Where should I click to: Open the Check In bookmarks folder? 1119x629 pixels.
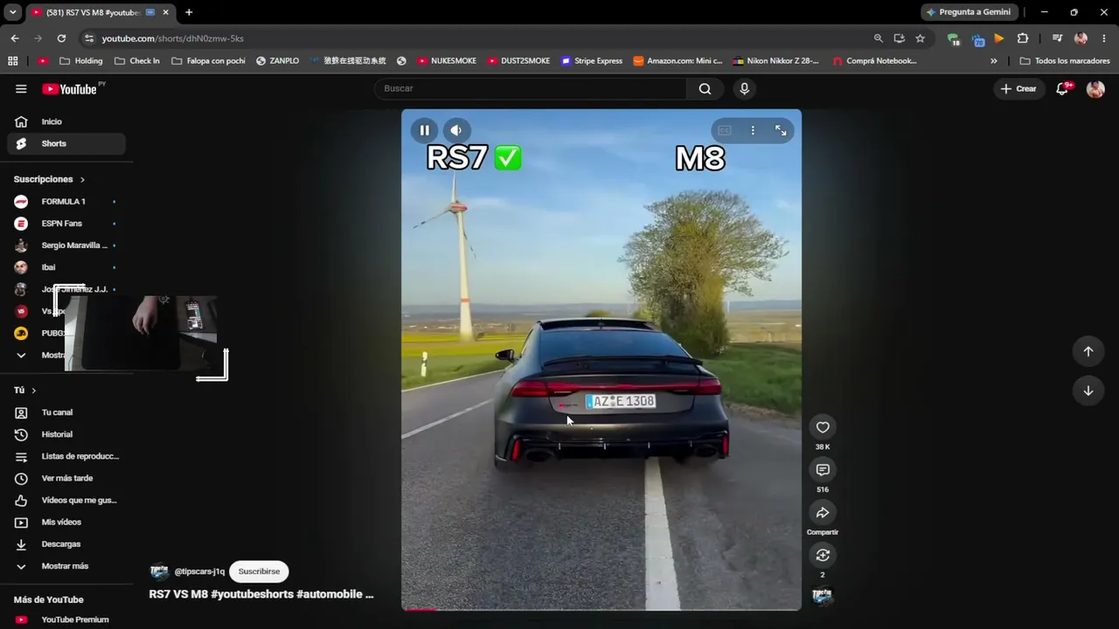click(137, 61)
